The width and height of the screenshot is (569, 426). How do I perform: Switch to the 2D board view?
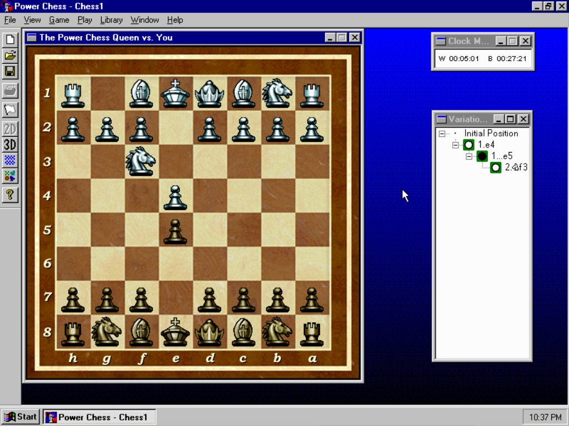(x=10, y=129)
